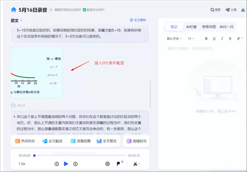Click the audio progress slider track
The width and height of the screenshot is (247, 172).
(x=79, y=156)
